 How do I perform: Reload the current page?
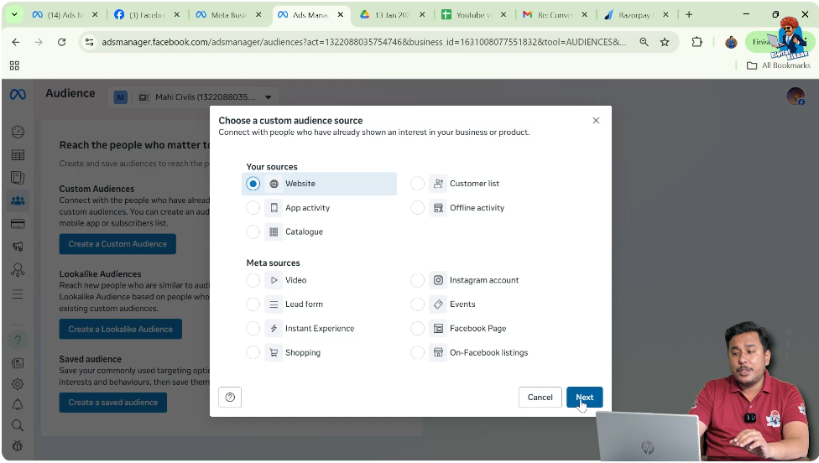pos(61,42)
